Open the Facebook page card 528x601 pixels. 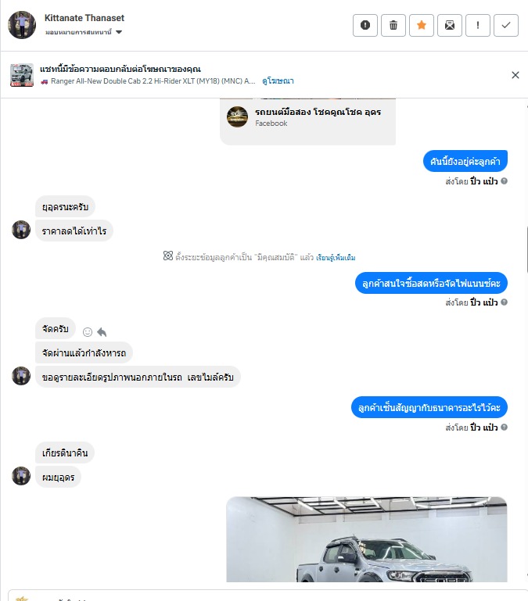tap(307, 121)
